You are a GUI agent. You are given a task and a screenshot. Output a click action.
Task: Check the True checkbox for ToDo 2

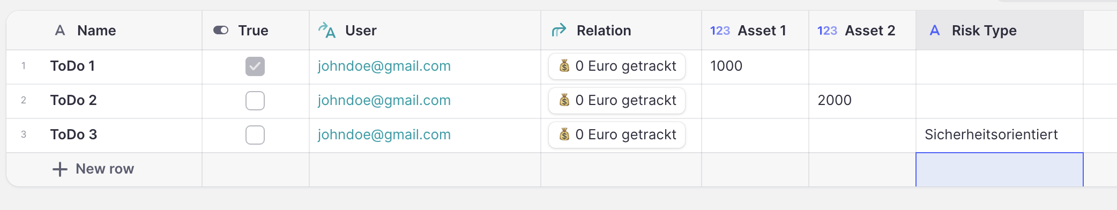255,101
